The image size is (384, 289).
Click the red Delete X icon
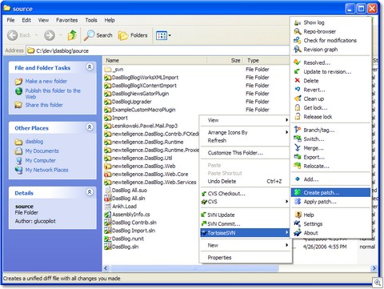[298, 81]
